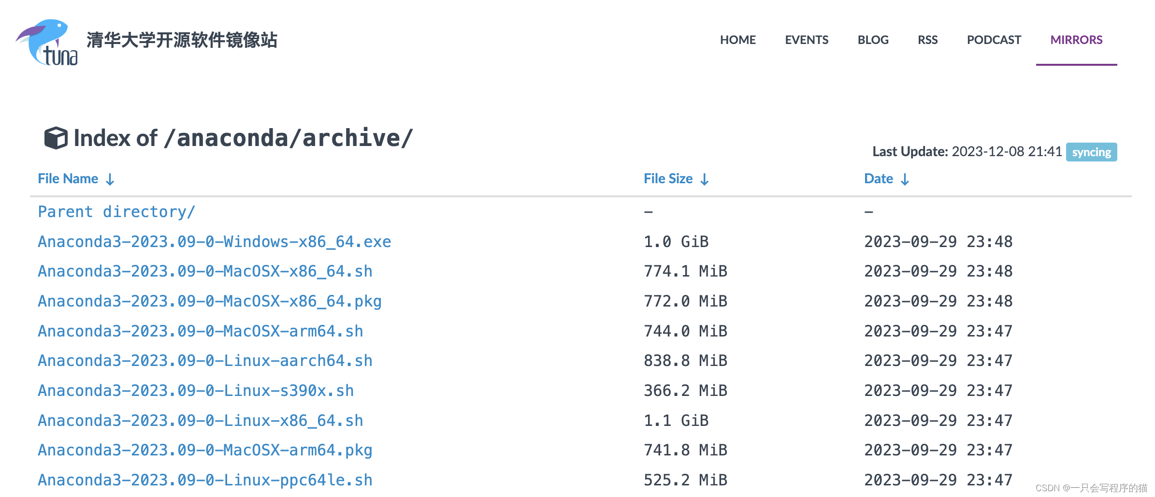Image resolution: width=1155 pixels, height=497 pixels.
Task: Download Anaconda3-2023.09-0-Windows-x86_64.exe
Action: pyautogui.click(x=215, y=242)
